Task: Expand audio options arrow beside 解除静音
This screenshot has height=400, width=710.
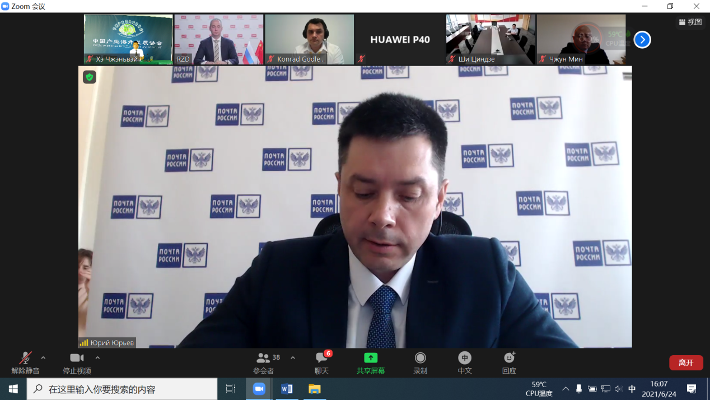Action: pyautogui.click(x=43, y=358)
